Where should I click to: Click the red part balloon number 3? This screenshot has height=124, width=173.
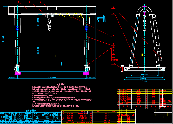[x=41, y=2]
